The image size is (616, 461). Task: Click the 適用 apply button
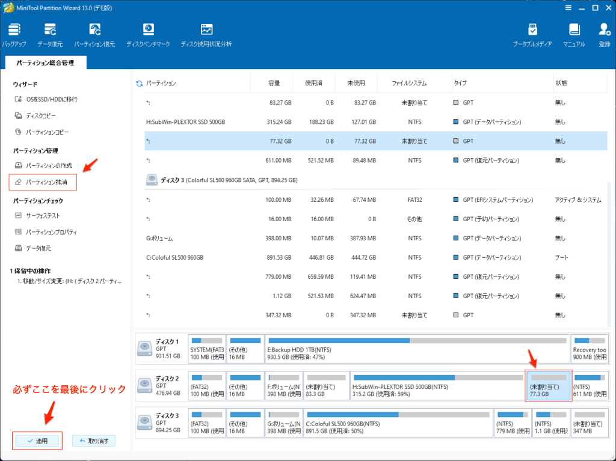tap(37, 441)
